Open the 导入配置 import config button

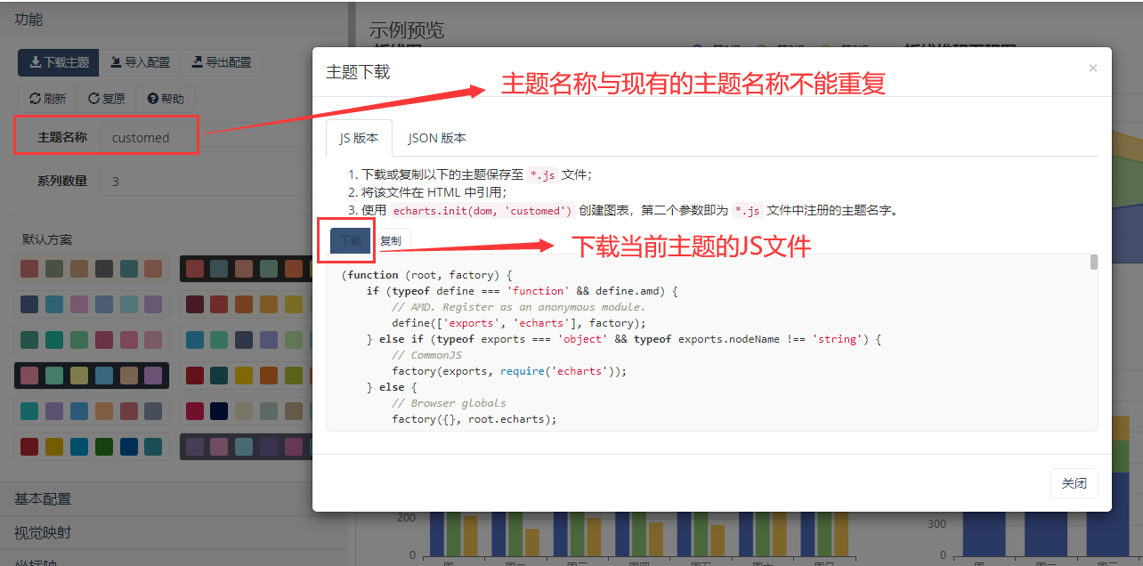[140, 62]
